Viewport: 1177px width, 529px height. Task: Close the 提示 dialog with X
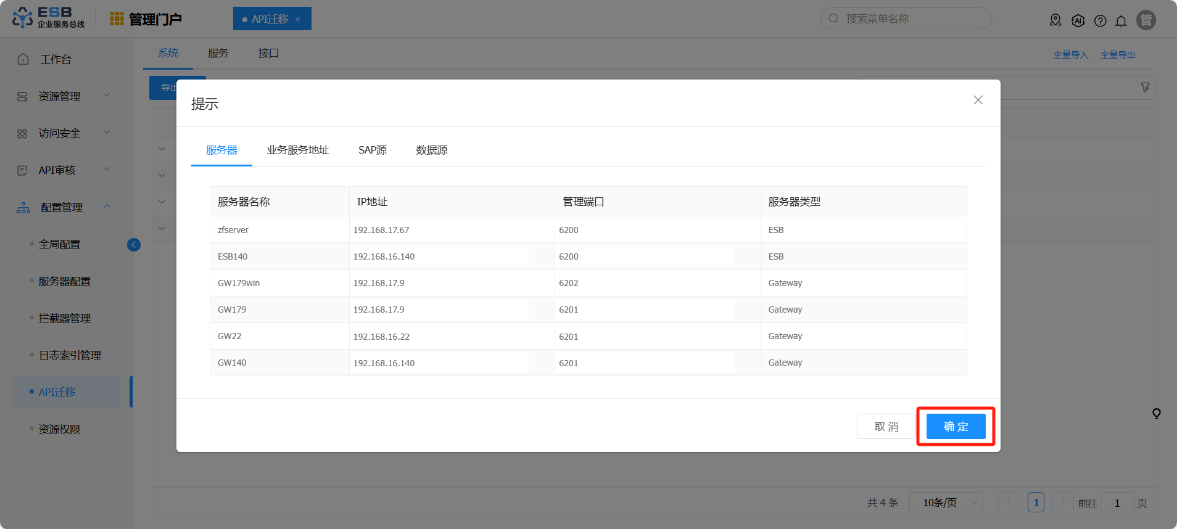[978, 100]
